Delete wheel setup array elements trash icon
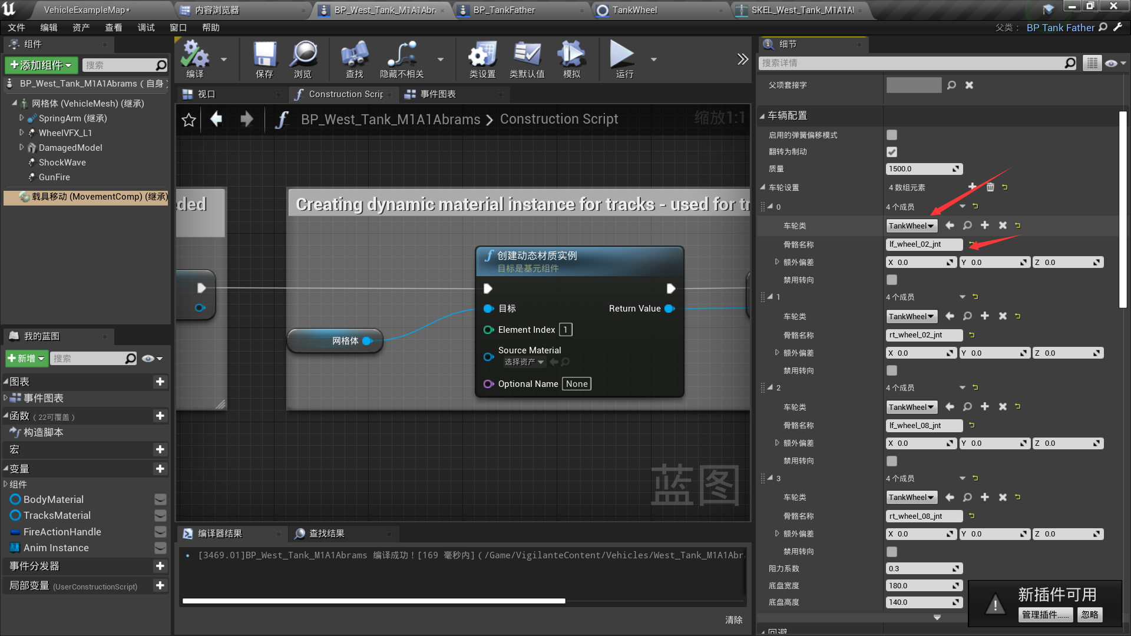Screen dimensions: 1131x636 pyautogui.click(x=990, y=187)
